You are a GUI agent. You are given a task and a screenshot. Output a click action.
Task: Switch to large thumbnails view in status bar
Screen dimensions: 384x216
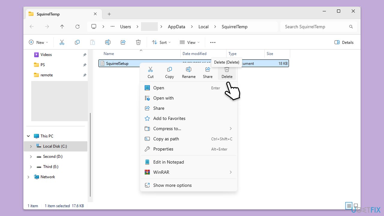coord(356,206)
